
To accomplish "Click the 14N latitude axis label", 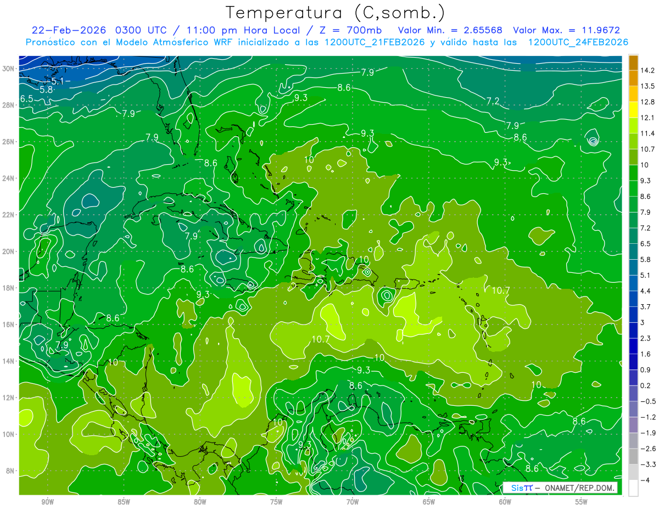I will (x=9, y=361).
